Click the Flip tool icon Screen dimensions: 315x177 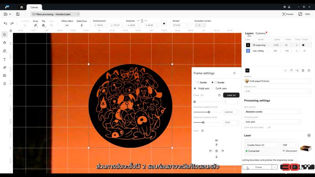(x=43, y=25)
